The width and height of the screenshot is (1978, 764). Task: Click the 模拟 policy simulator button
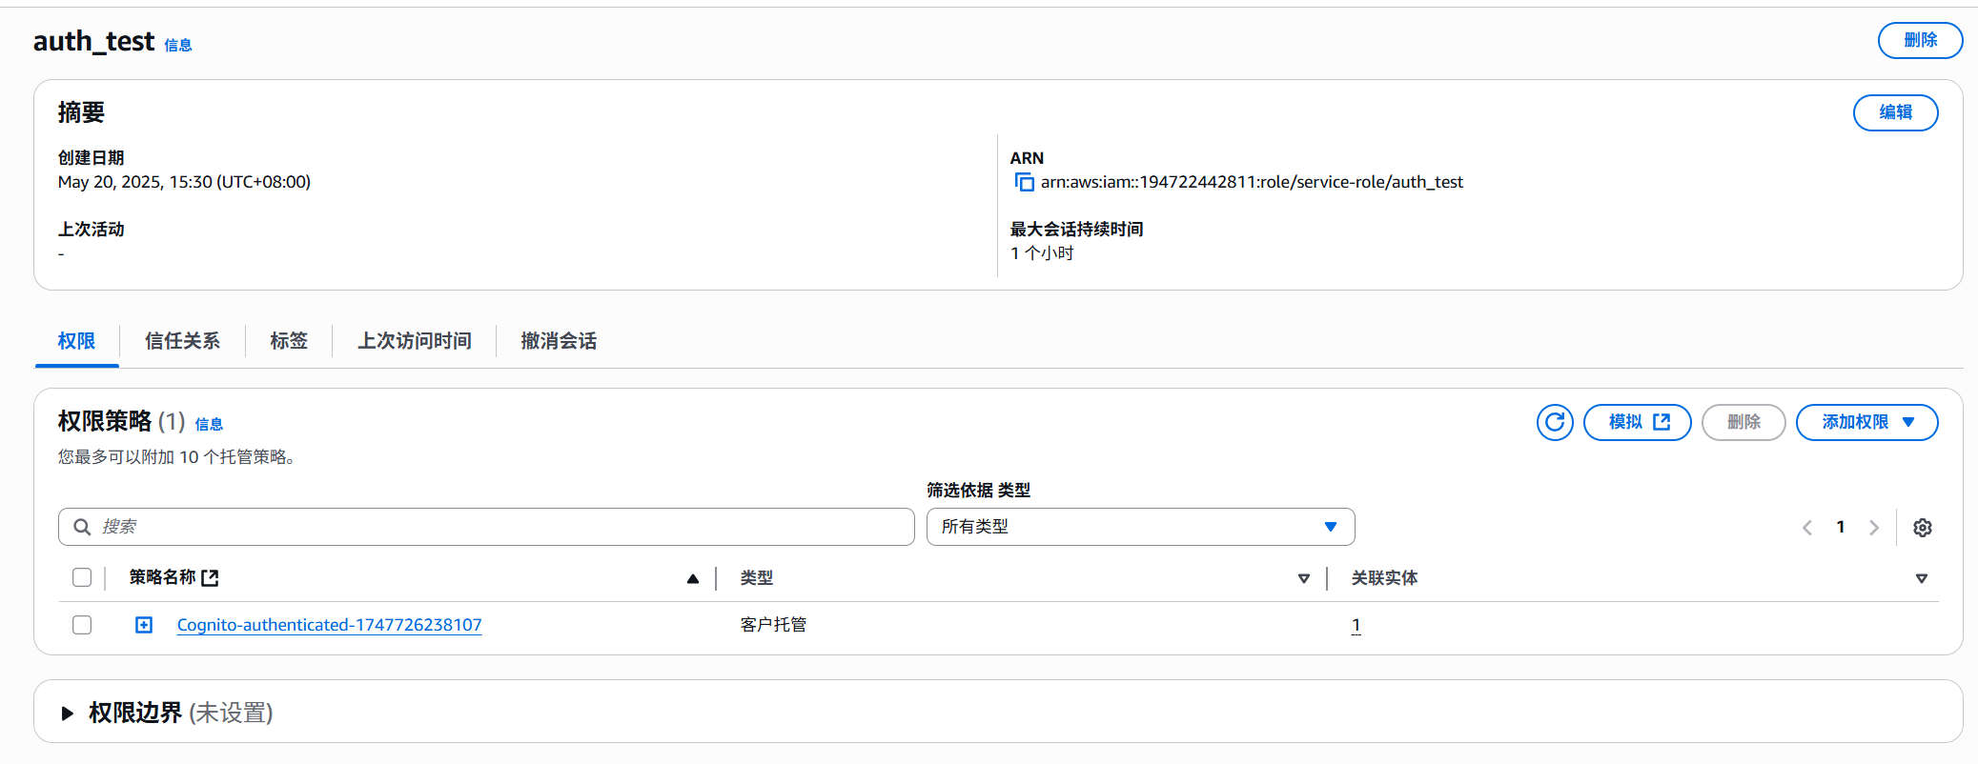(1637, 422)
